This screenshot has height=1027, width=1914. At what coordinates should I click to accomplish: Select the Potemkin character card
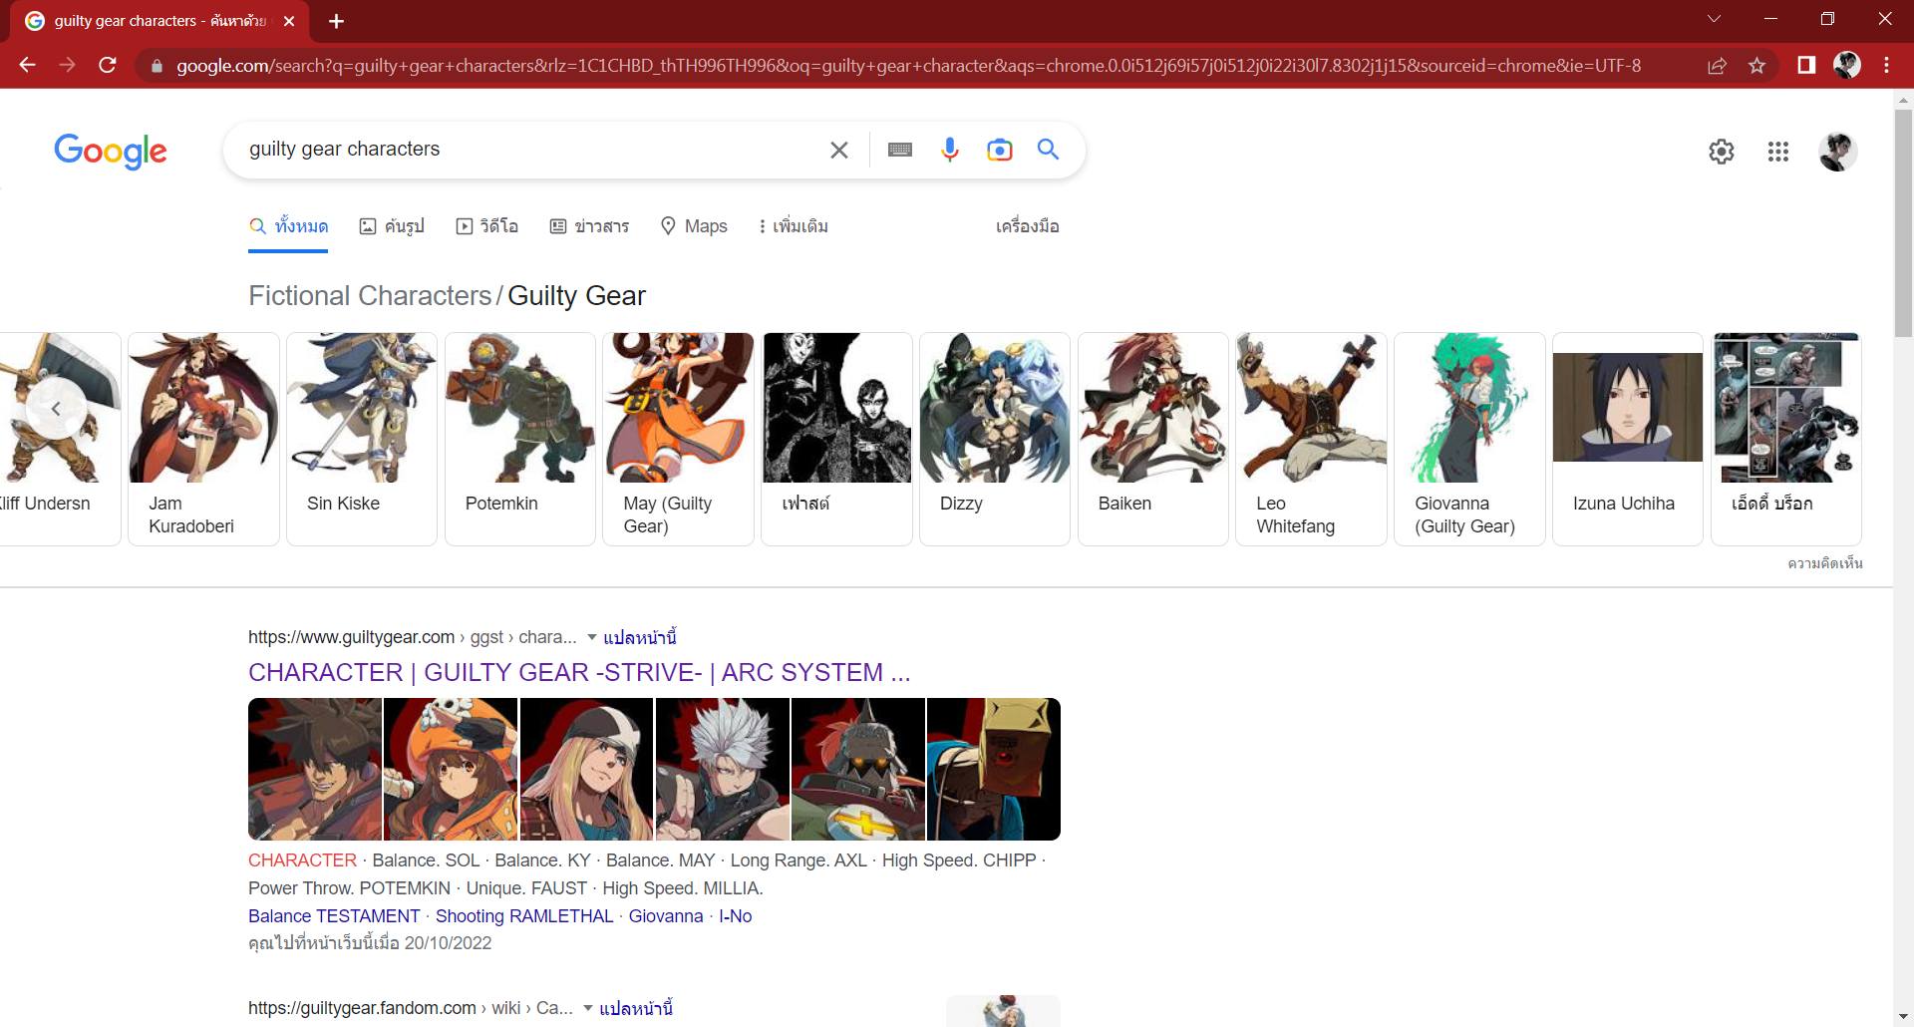(x=520, y=439)
